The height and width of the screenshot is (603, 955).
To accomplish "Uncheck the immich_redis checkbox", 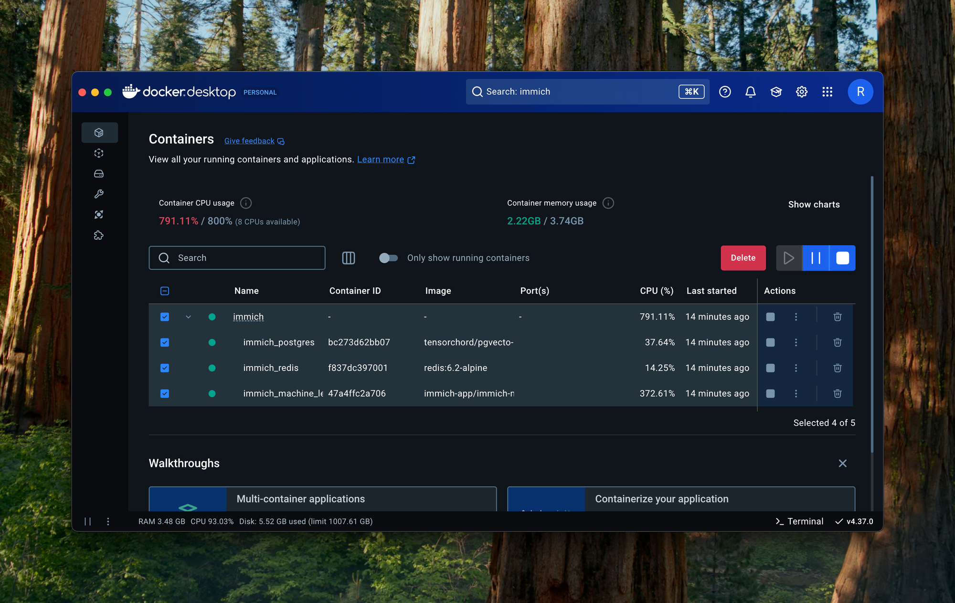I will tap(165, 368).
